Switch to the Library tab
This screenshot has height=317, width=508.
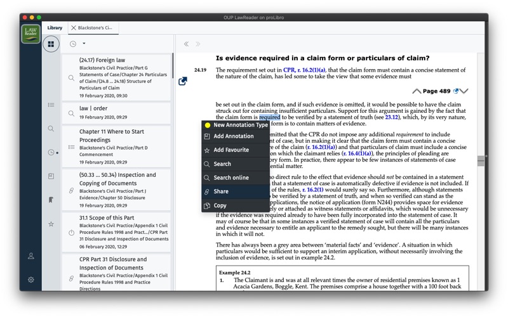coord(55,28)
